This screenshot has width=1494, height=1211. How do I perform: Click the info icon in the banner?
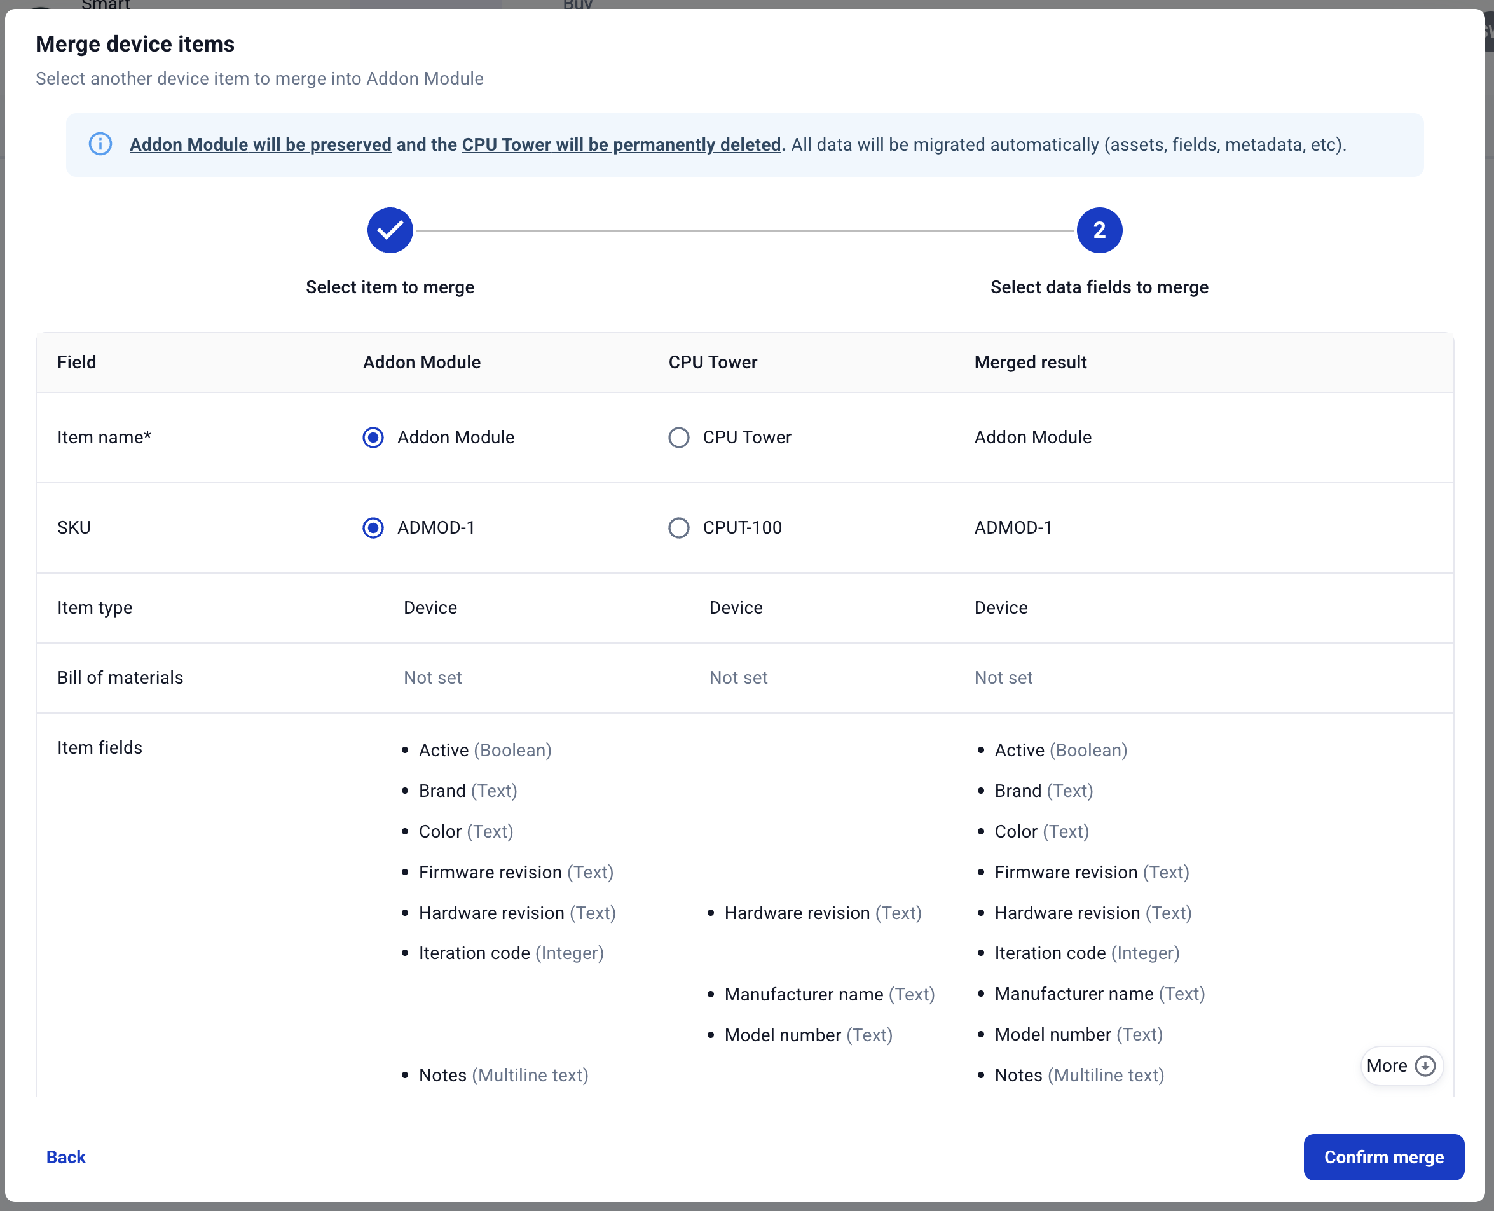100,144
